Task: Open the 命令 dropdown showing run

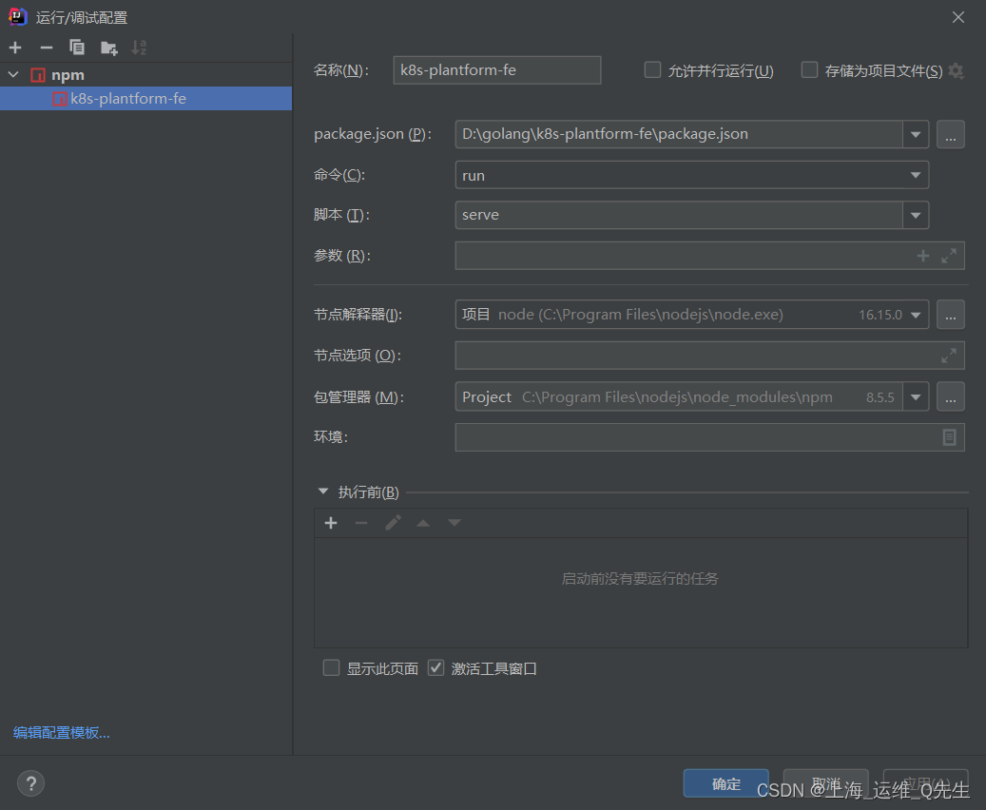Action: [x=915, y=175]
